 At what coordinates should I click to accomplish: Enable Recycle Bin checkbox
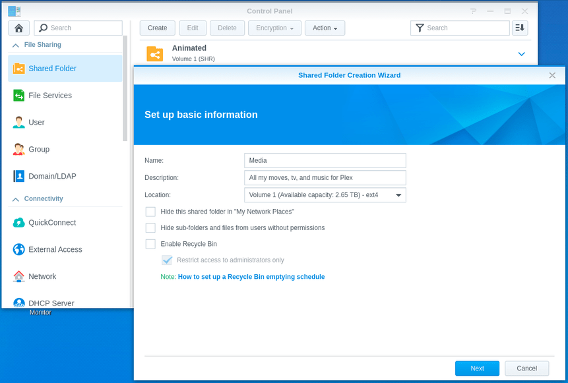150,244
